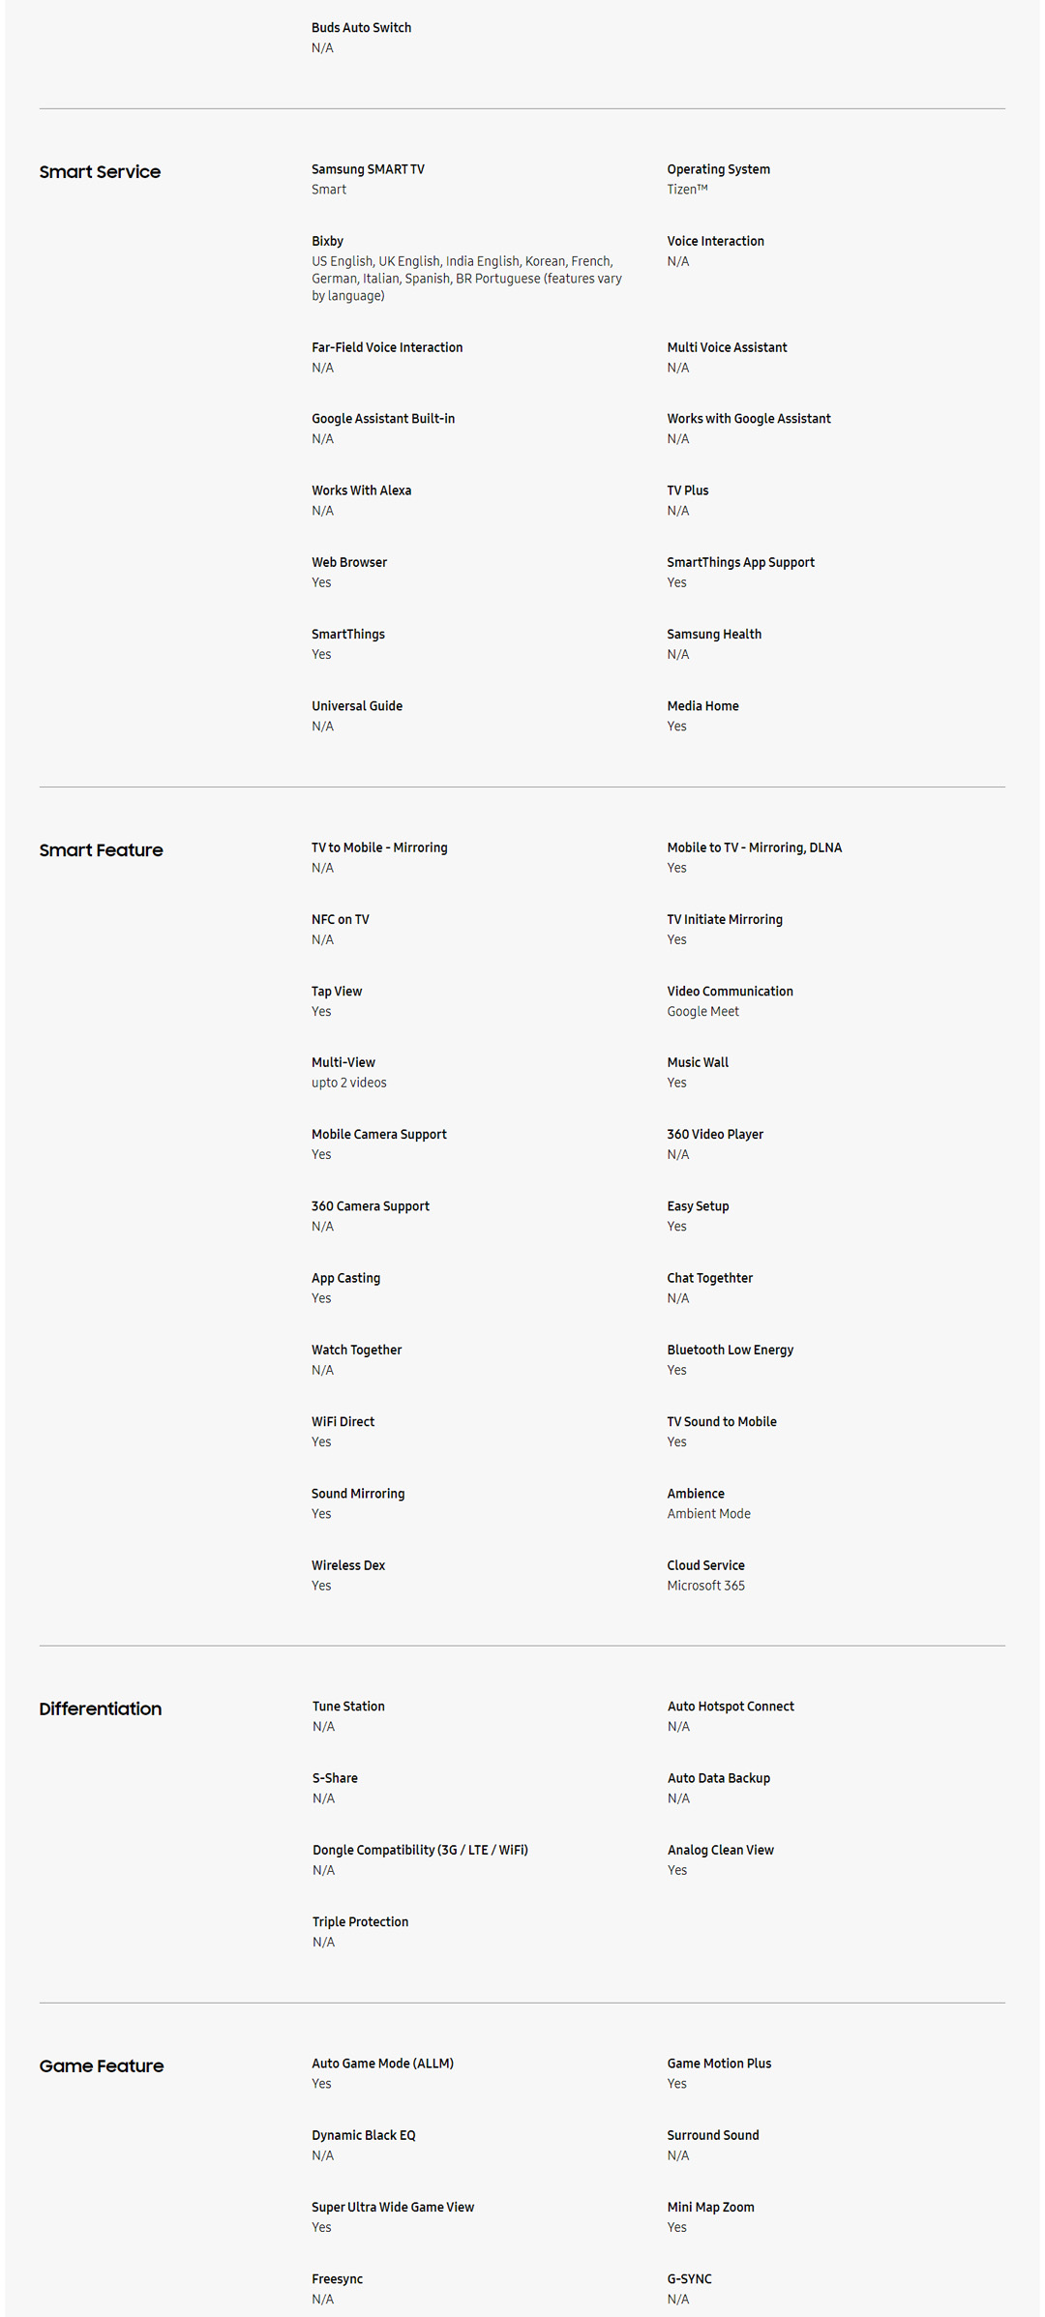Click the Smart Service section heading
Image resolution: width=1045 pixels, height=2317 pixels.
click(100, 172)
